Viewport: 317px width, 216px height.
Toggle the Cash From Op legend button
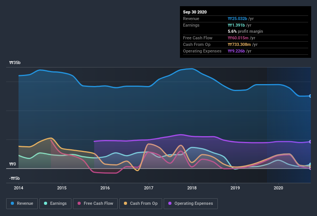[x=141, y=204]
